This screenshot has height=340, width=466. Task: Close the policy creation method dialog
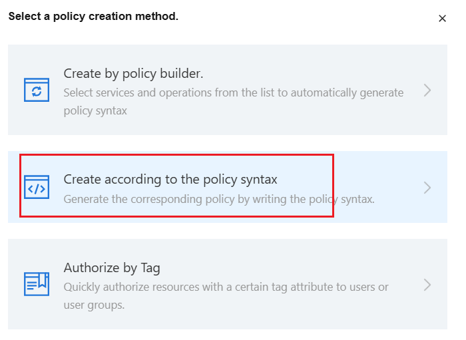point(442,19)
